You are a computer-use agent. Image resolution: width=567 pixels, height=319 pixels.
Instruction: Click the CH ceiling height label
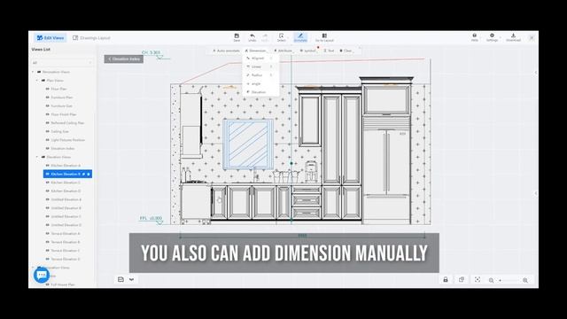(151, 53)
